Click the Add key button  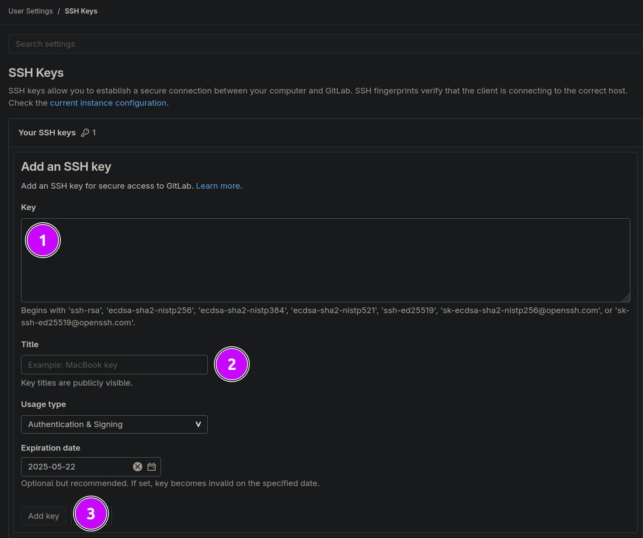[44, 516]
